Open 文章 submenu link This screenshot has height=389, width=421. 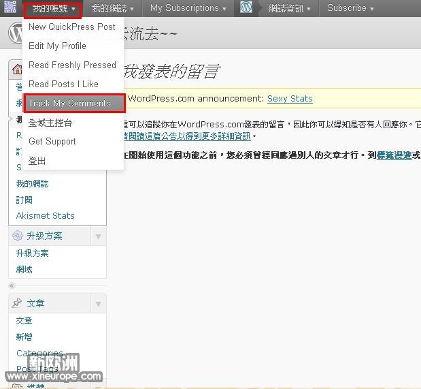click(24, 321)
